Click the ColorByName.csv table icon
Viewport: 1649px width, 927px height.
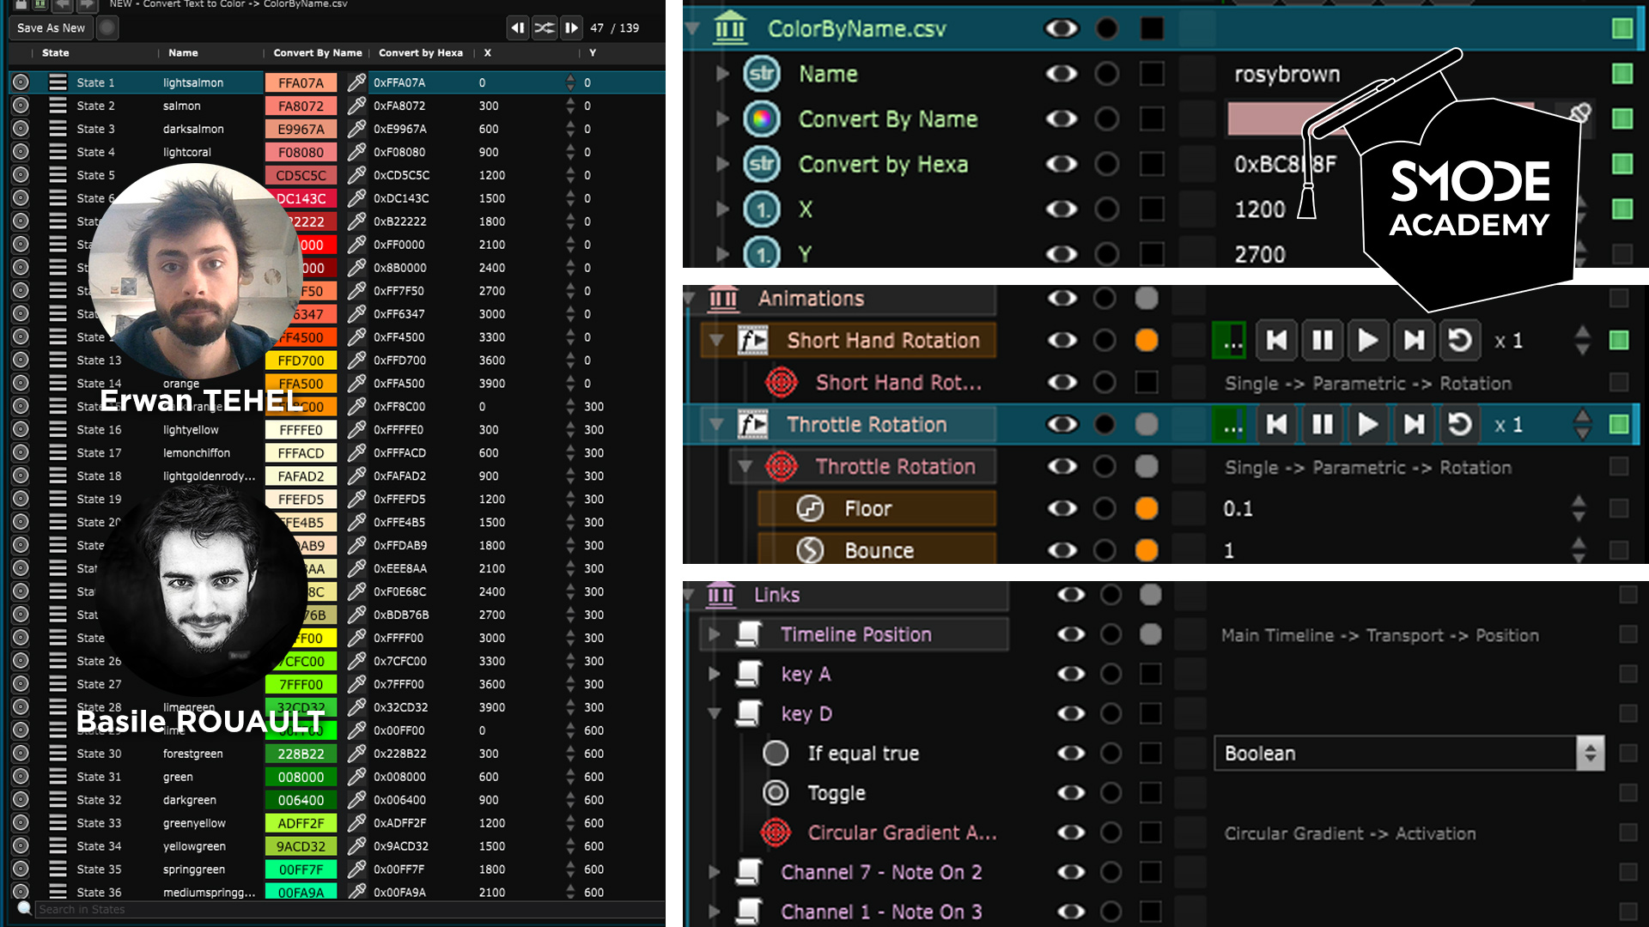pyautogui.click(x=730, y=28)
